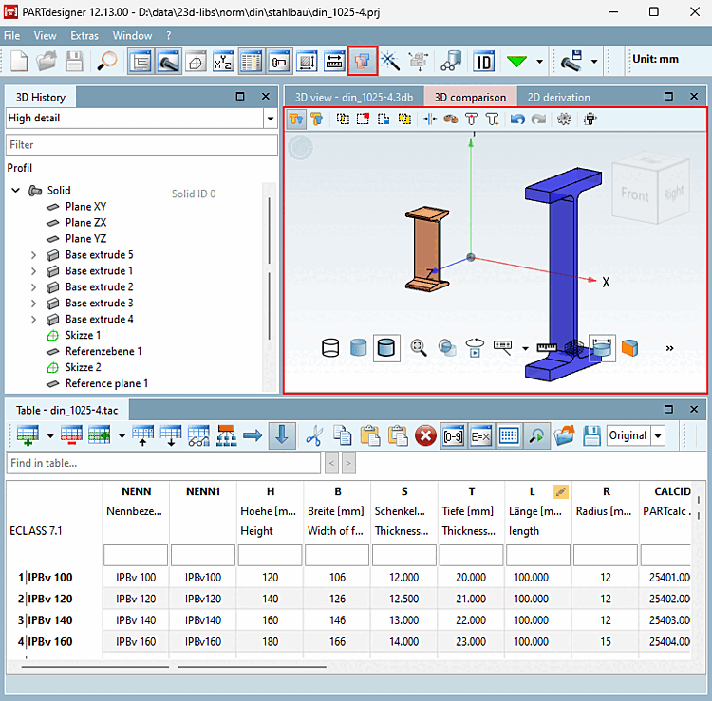This screenshot has width=712, height=701.
Task: Open dropdown arrow next to screw save icon
Action: [594, 62]
